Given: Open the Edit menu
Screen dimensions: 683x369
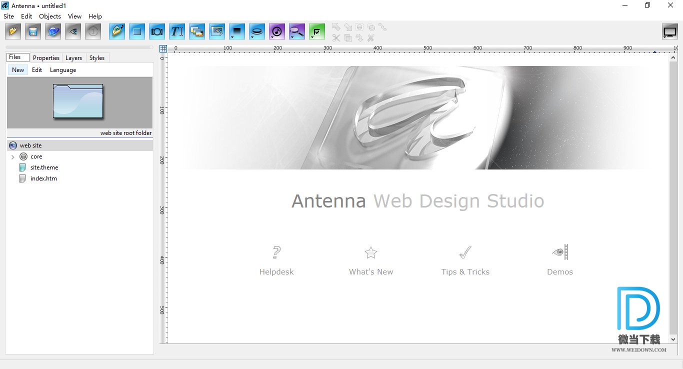Looking at the screenshot, I should coord(26,16).
